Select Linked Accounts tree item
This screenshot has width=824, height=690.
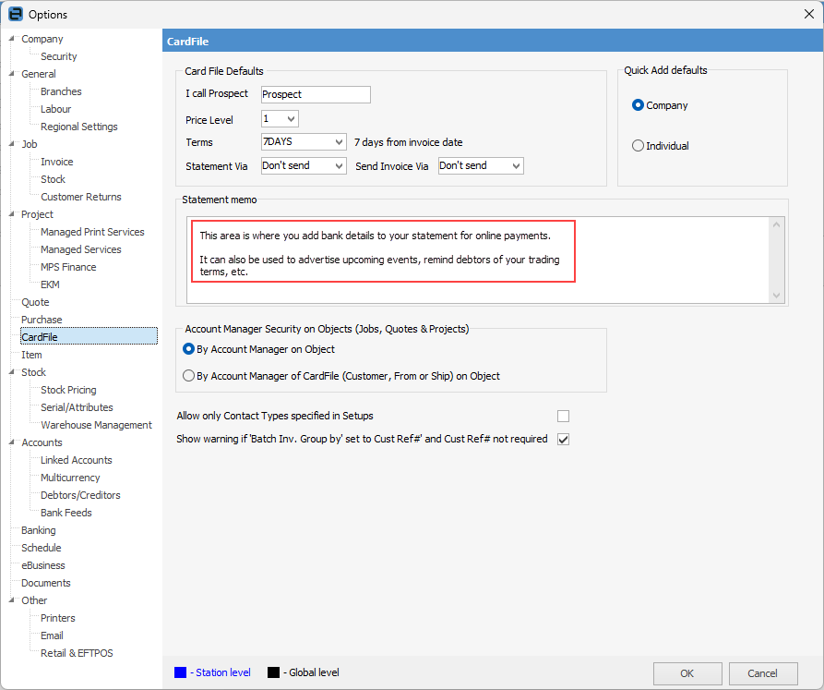tap(77, 460)
